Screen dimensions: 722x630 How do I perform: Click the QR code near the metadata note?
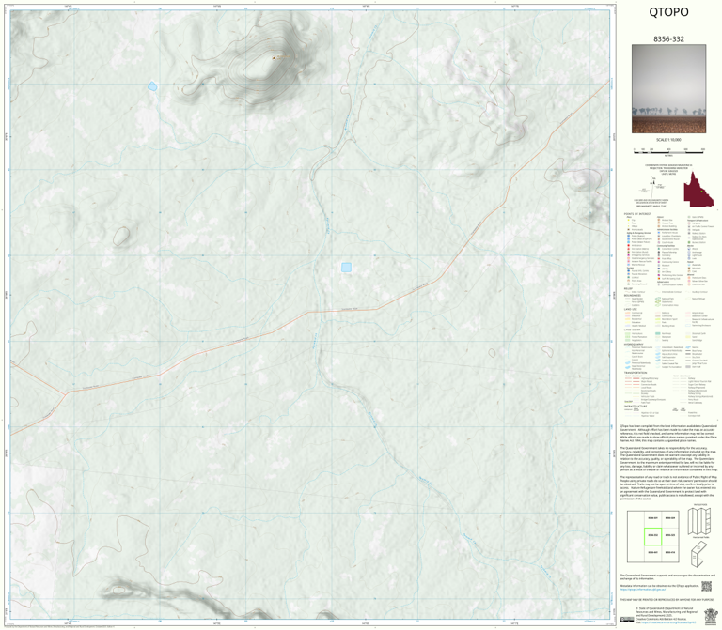click(x=706, y=586)
